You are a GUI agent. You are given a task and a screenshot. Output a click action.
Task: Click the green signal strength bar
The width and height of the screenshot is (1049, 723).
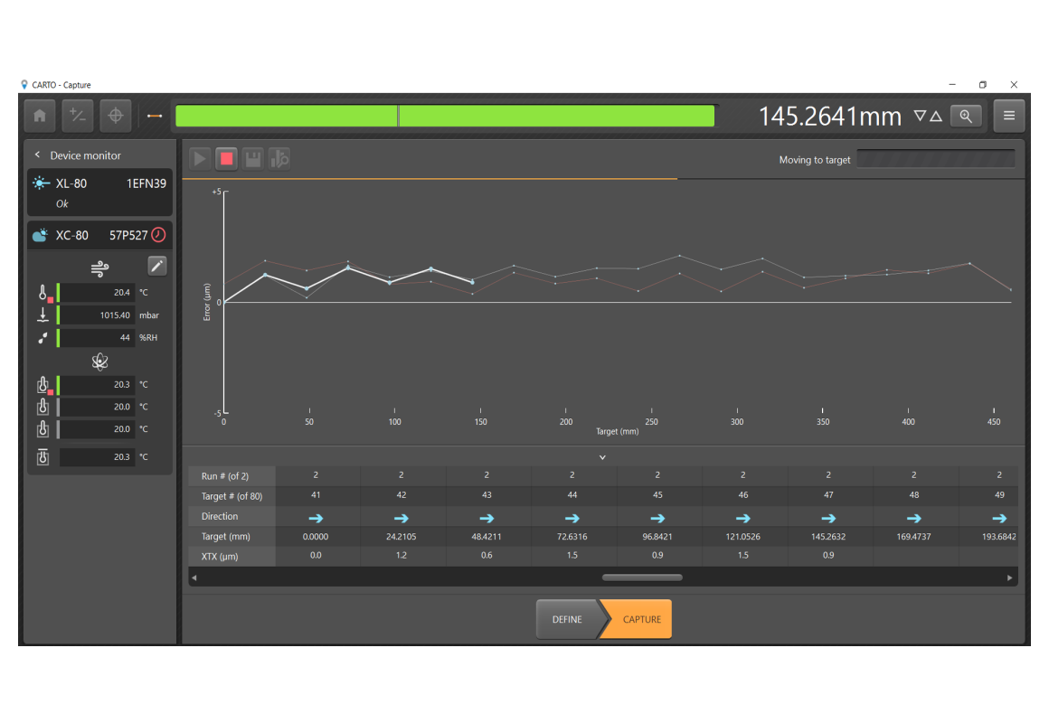(x=445, y=116)
